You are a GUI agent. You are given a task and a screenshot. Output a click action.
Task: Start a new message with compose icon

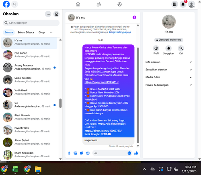coord(57,14)
